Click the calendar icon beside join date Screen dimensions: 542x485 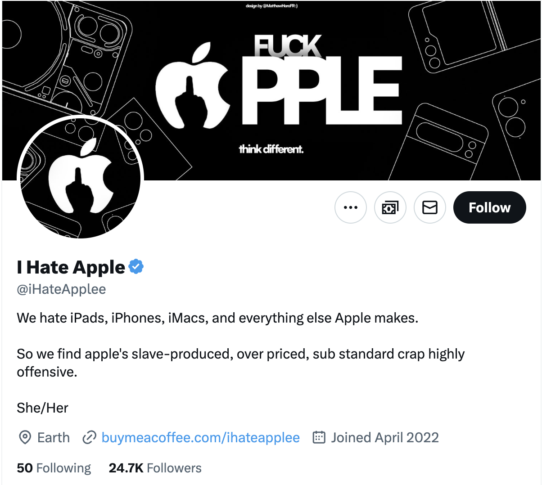pos(319,437)
